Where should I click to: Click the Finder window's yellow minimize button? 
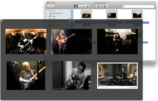[51, 3]
